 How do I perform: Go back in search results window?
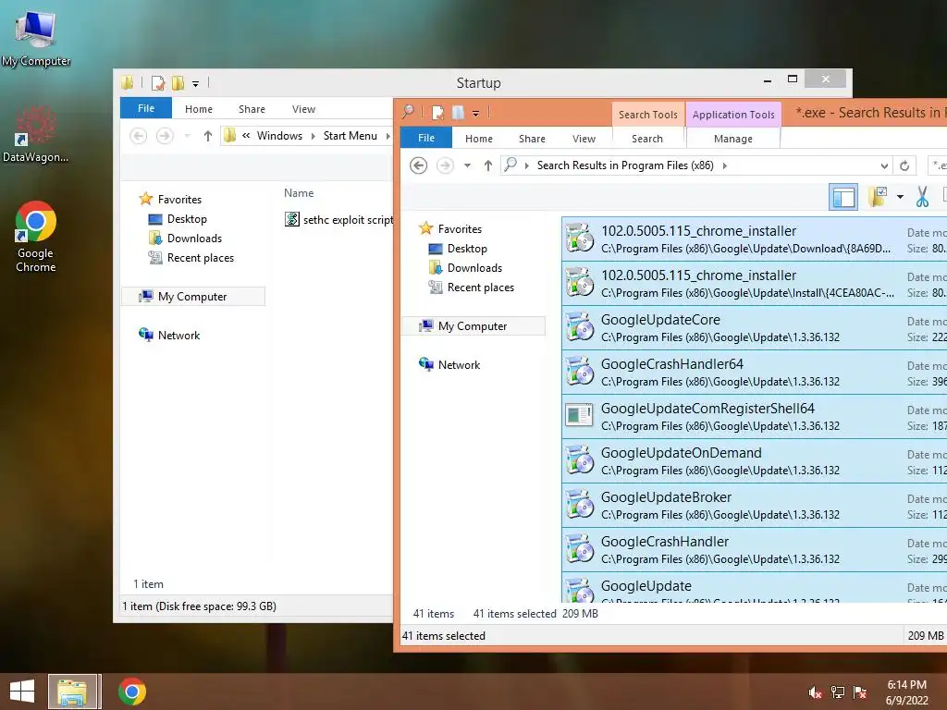(419, 165)
